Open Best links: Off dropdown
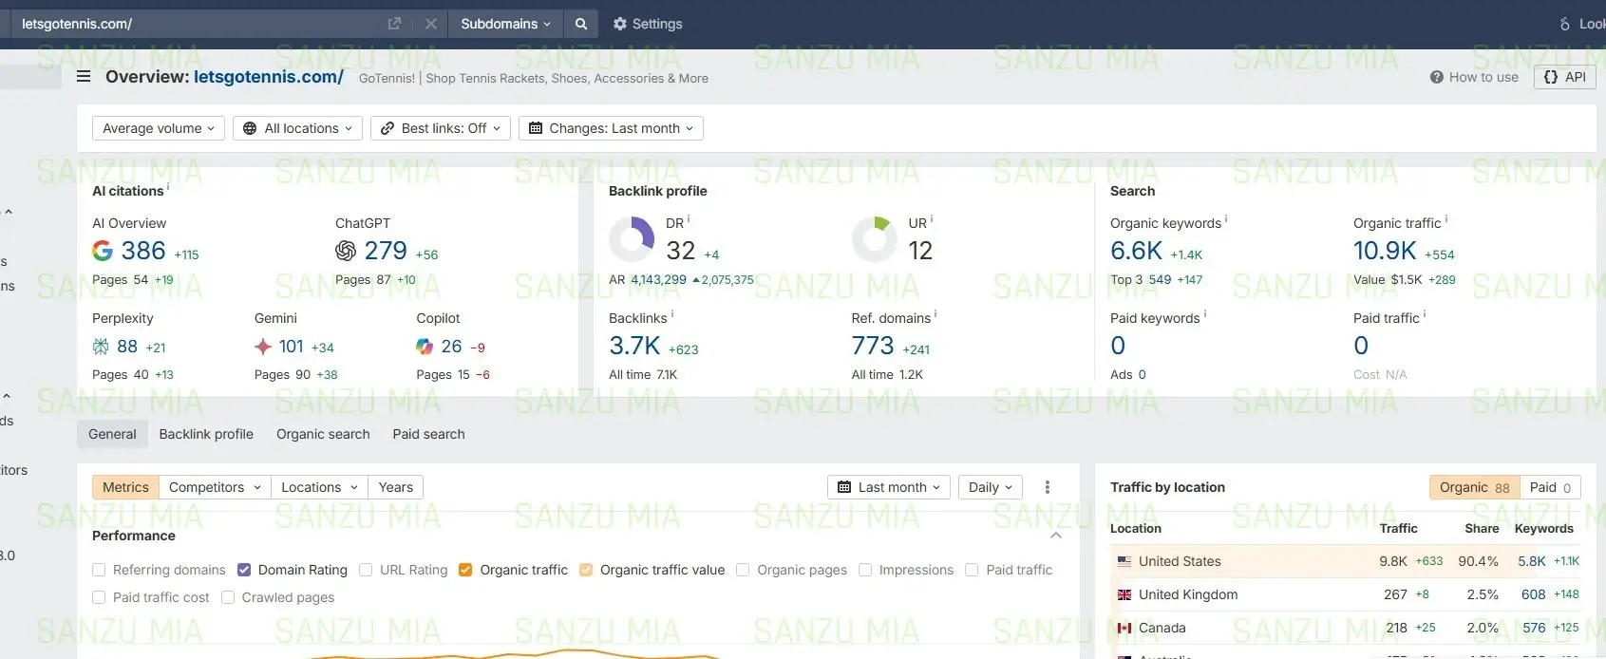Screen dimensions: 1606x659 (441, 128)
